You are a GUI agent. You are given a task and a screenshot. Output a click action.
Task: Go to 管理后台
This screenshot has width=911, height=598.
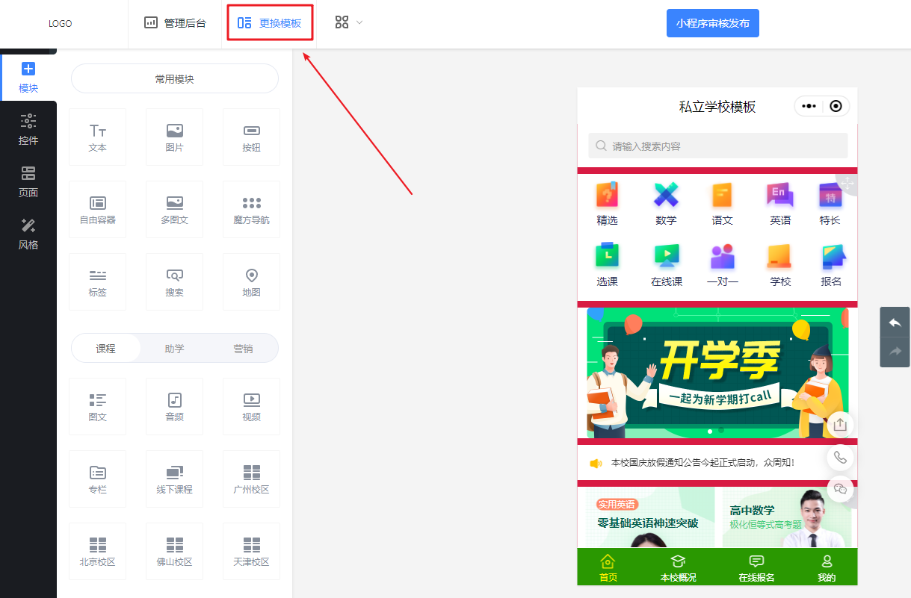175,23
